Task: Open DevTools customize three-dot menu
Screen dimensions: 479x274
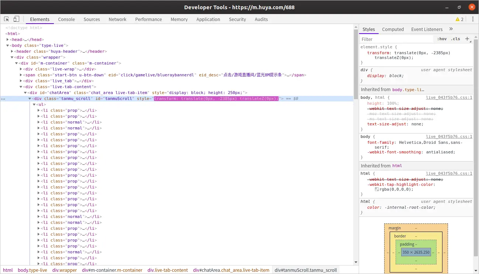Action: (473, 19)
